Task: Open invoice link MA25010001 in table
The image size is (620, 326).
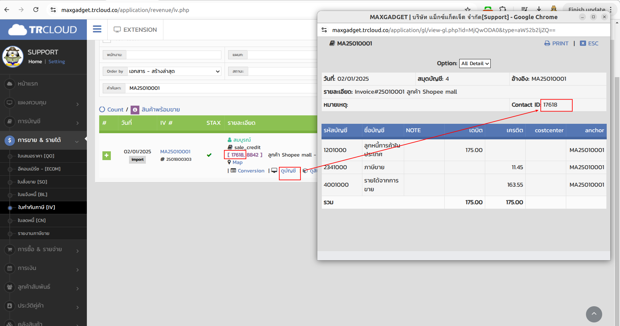Action: pyautogui.click(x=175, y=152)
